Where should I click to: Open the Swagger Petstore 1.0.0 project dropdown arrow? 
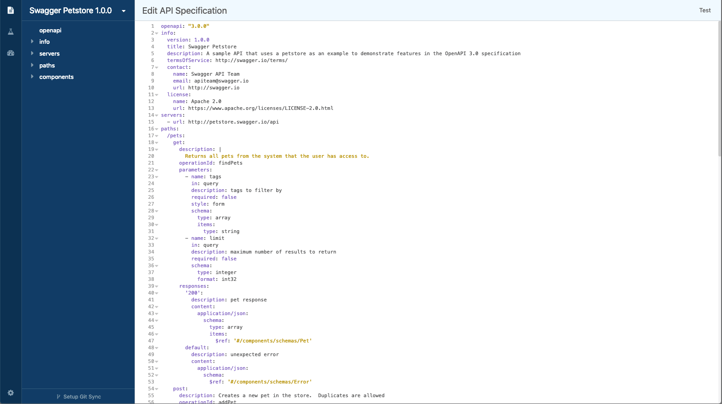[x=124, y=11]
